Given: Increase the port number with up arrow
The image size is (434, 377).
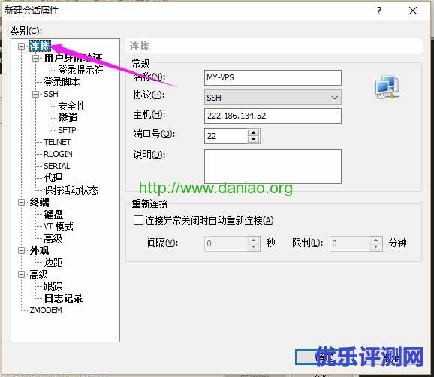Looking at the screenshot, I should click(253, 132).
